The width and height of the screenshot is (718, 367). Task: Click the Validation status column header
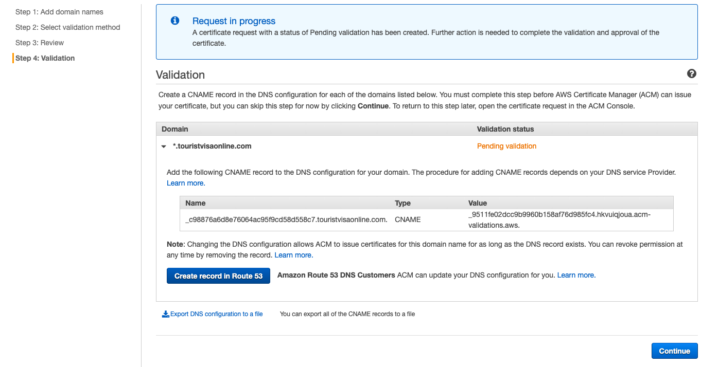(x=505, y=129)
